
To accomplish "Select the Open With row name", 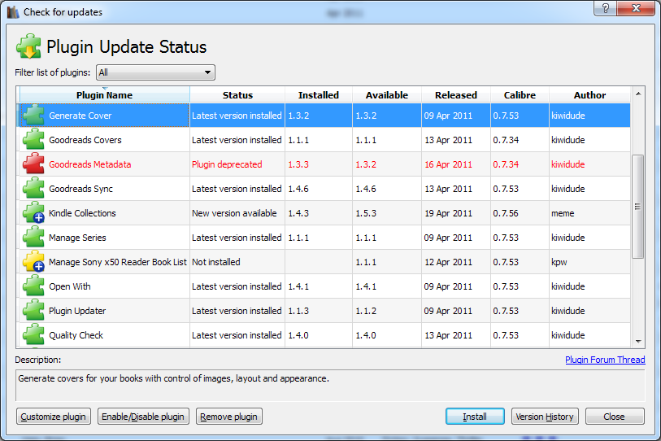I will pyautogui.click(x=70, y=286).
